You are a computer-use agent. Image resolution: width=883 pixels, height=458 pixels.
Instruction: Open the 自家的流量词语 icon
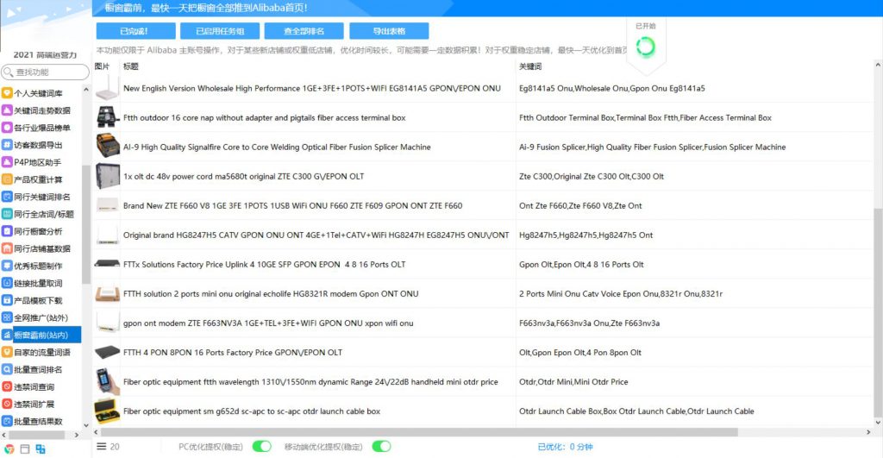[7, 352]
